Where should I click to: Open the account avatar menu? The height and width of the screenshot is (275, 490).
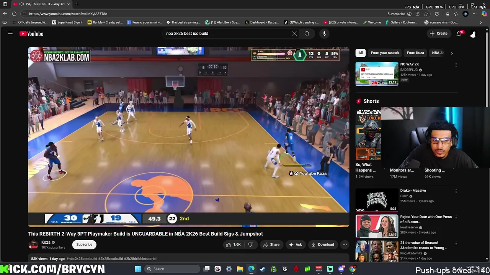pyautogui.click(x=473, y=34)
